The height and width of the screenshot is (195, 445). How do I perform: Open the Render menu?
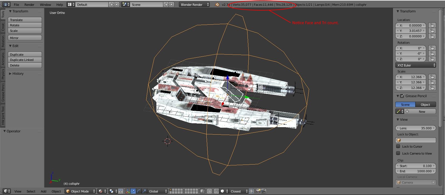[x=29, y=4]
